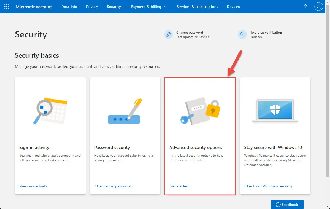330x209 pixels.
Task: Turn on Two-step verification link
Action: [256, 37]
